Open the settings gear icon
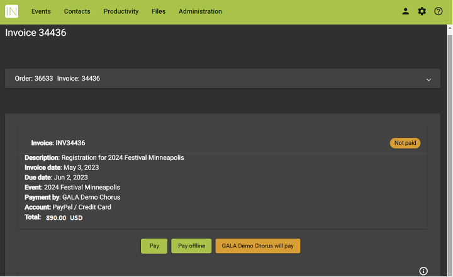 [x=422, y=11]
